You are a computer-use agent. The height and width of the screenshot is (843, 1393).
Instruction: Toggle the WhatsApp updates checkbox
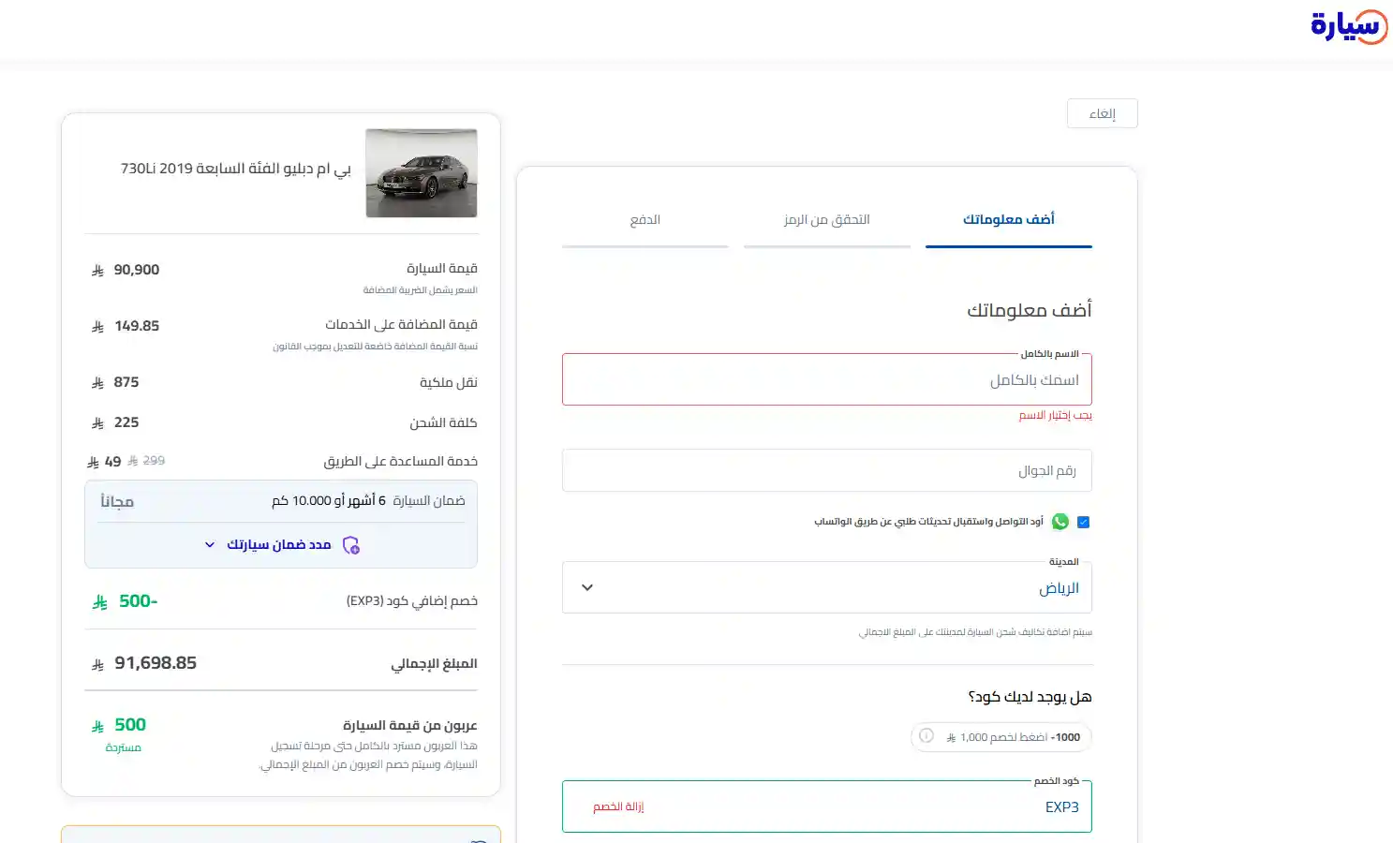1083,522
